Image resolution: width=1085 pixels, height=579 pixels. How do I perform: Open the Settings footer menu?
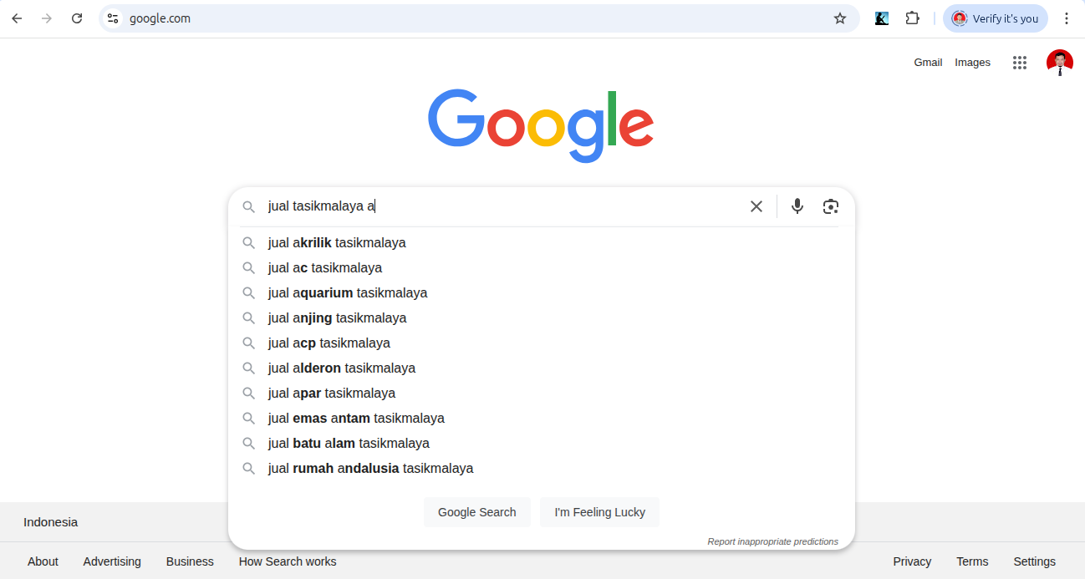[1034, 561]
